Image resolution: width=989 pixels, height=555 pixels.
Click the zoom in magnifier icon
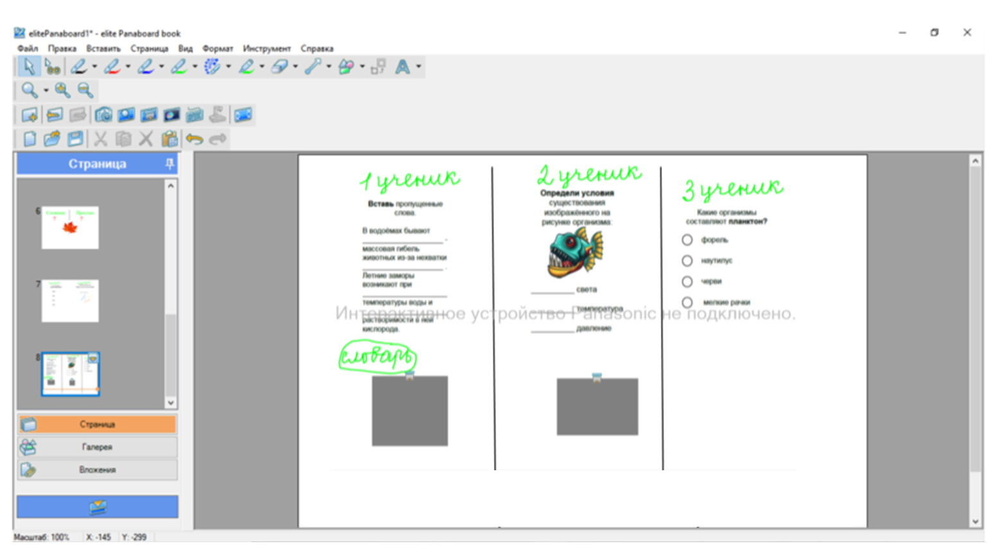pyautogui.click(x=62, y=91)
